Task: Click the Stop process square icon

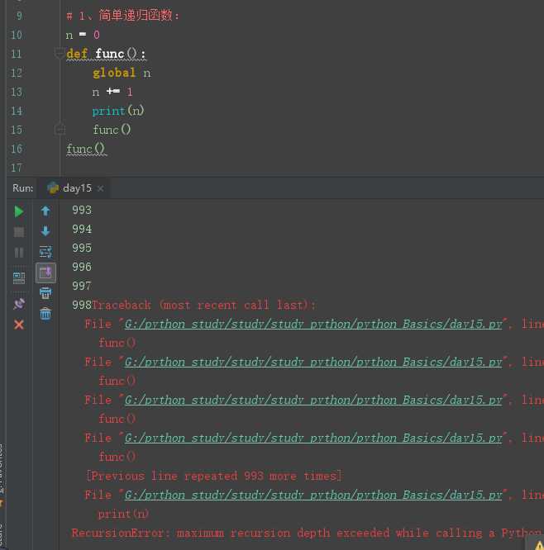Action: coord(19,232)
